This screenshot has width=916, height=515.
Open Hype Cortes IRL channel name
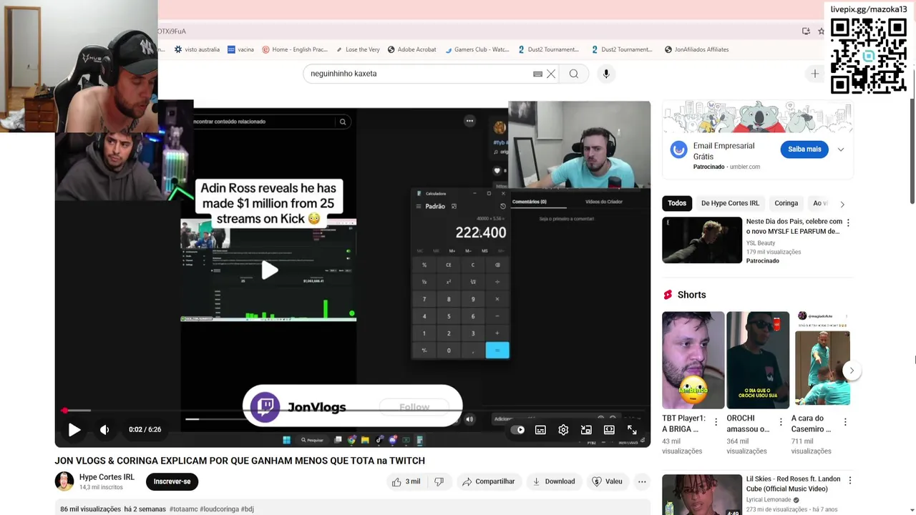pyautogui.click(x=107, y=477)
